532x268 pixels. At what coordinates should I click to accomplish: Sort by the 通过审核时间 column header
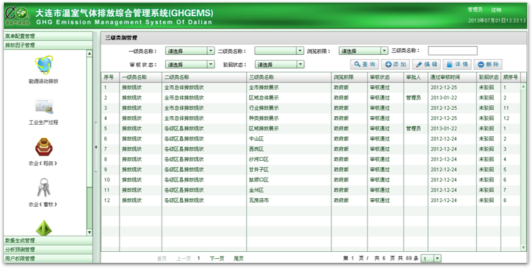click(x=452, y=77)
